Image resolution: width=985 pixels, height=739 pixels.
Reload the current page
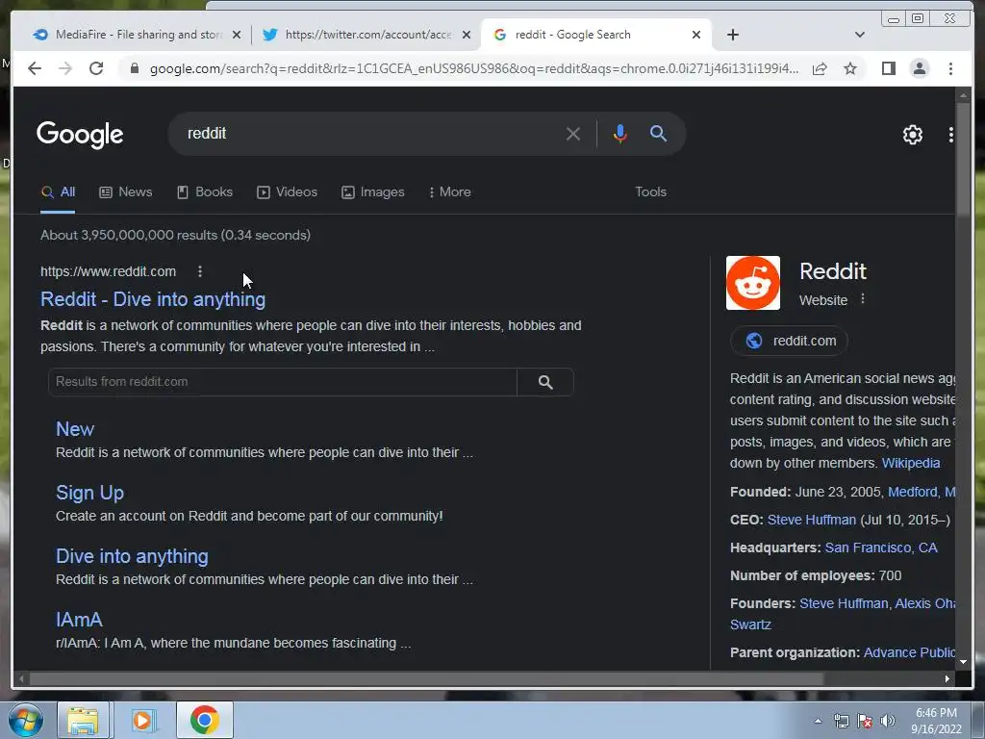pyautogui.click(x=96, y=68)
